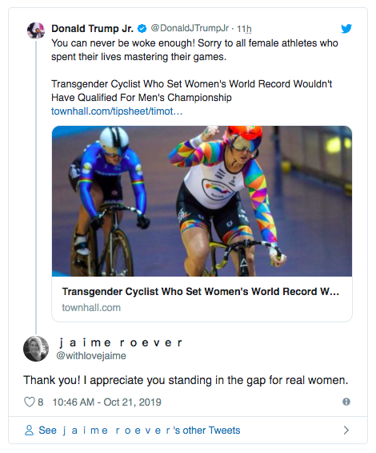The width and height of the screenshot is (376, 453).
Task: Click the @withlovejaime handle
Action: tap(91, 356)
